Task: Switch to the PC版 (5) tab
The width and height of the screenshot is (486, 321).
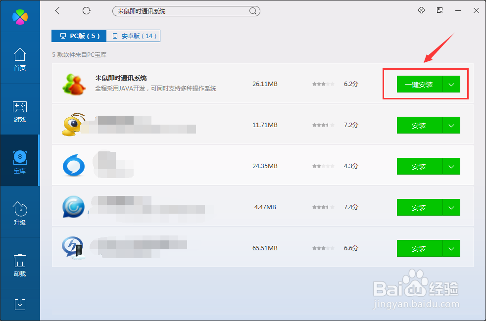Action: [x=79, y=36]
